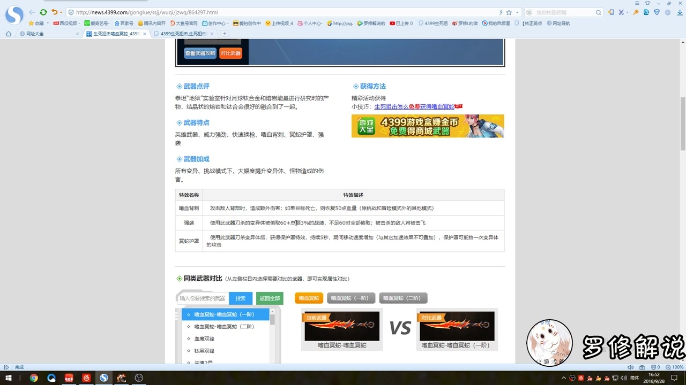Click the weapon list scroll-up arrow
The image size is (686, 385).
pyautogui.click(x=272, y=312)
